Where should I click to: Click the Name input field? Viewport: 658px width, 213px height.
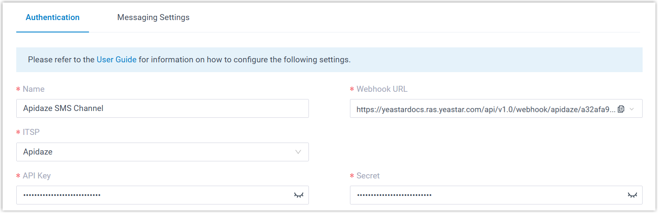pyautogui.click(x=163, y=108)
